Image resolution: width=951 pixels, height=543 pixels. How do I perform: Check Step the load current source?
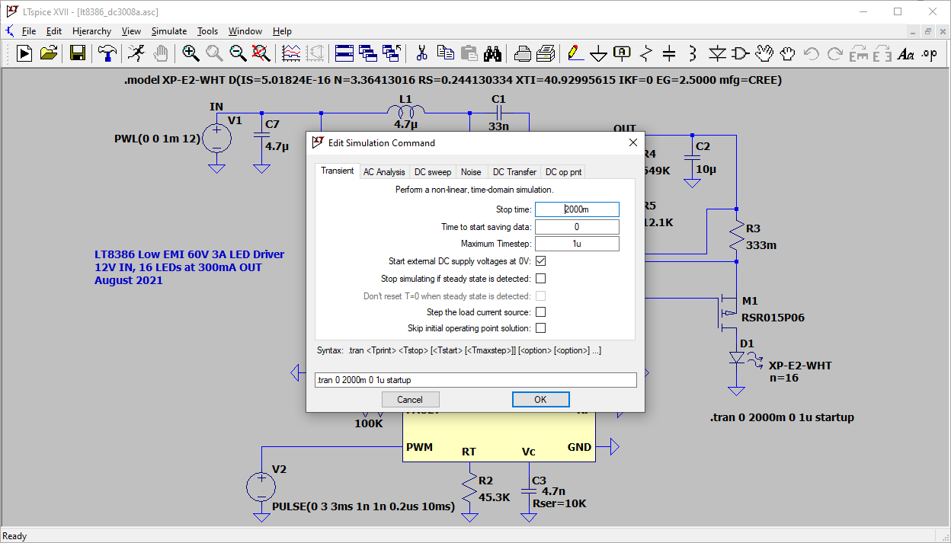540,312
